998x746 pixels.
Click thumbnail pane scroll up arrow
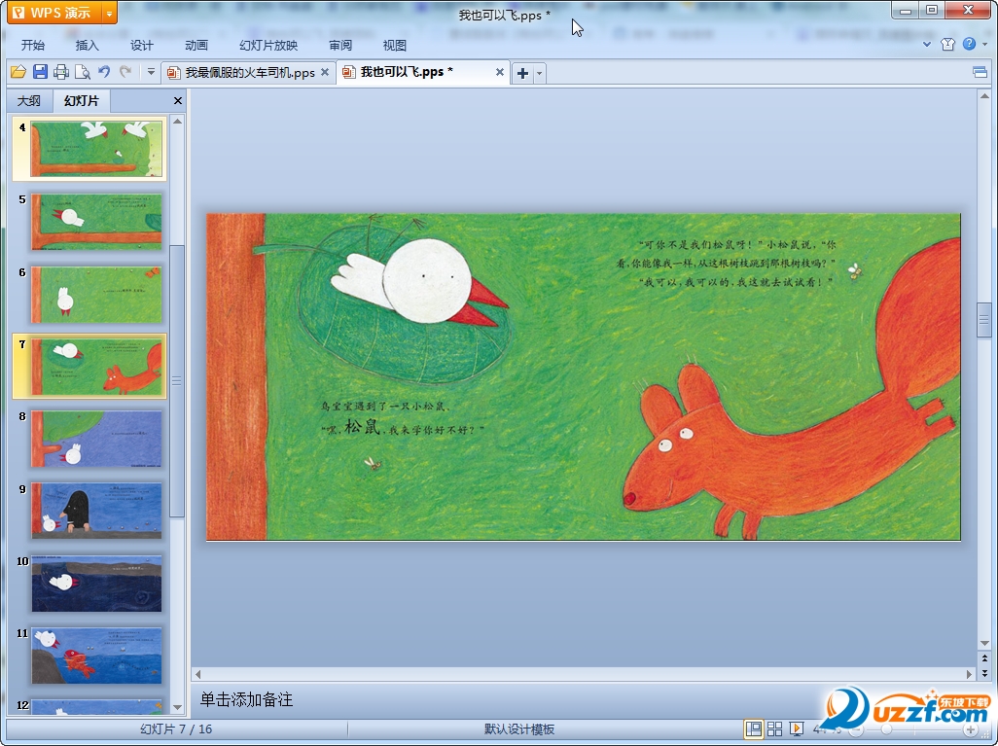click(178, 121)
